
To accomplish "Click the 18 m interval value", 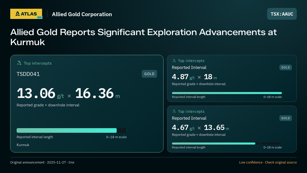I will [x=210, y=77].
